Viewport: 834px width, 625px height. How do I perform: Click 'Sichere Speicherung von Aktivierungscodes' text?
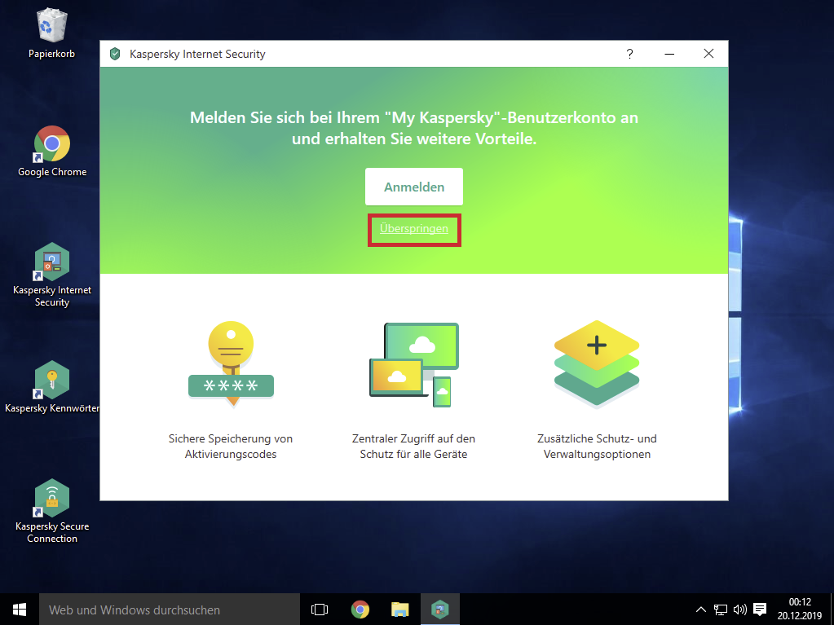tap(231, 447)
